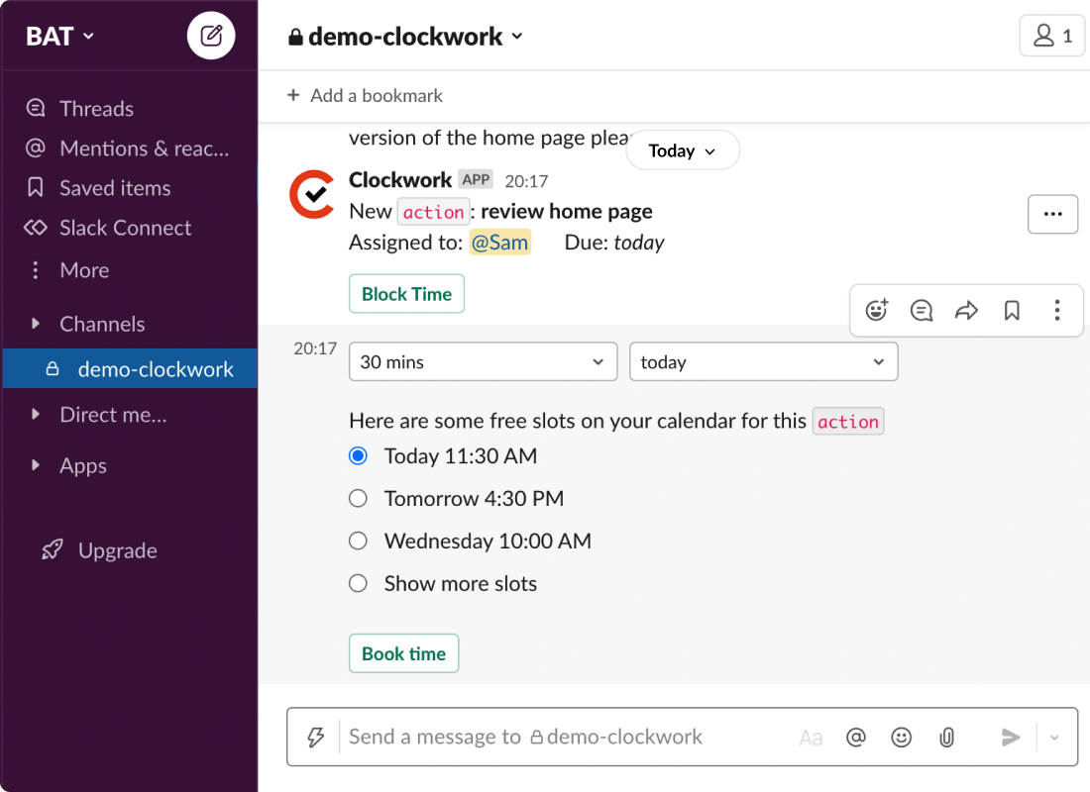Forward the message with share icon
Screen dimensions: 1090x792
966,310
